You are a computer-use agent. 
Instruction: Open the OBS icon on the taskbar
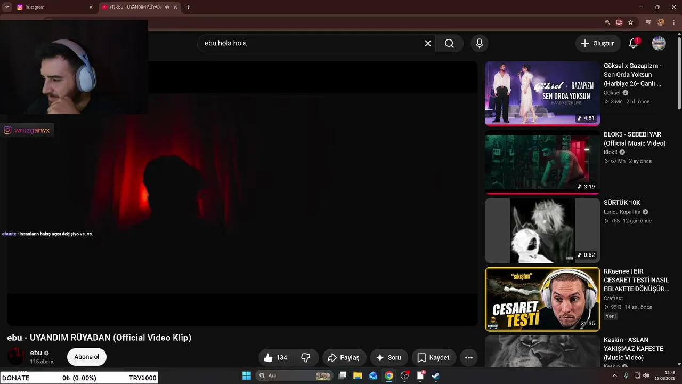(404, 375)
